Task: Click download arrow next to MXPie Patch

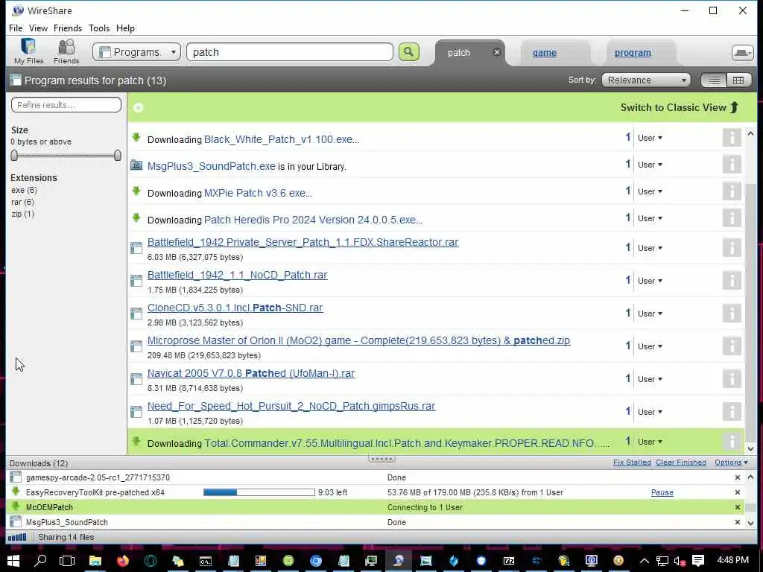Action: tap(136, 191)
